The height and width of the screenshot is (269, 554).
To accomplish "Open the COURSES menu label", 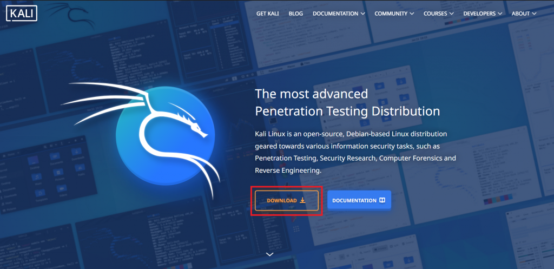I will (436, 14).
